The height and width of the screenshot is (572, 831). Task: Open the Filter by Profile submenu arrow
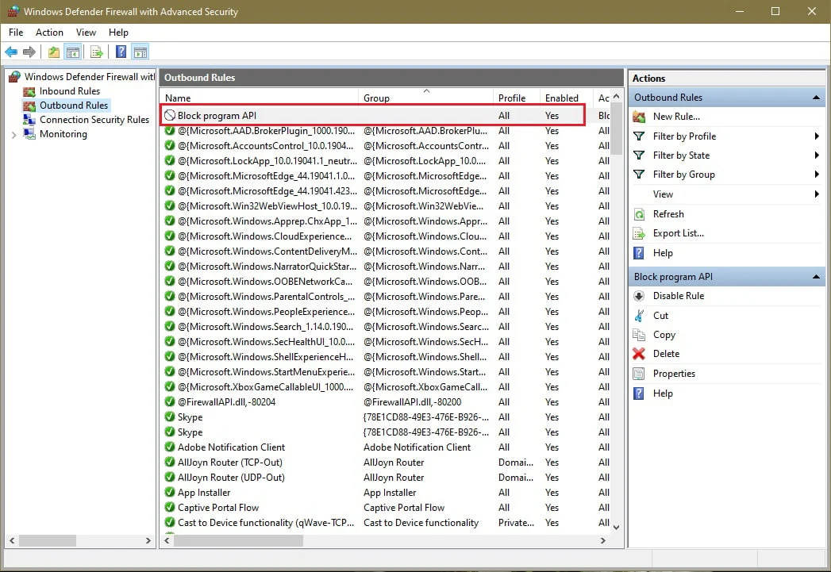click(817, 136)
